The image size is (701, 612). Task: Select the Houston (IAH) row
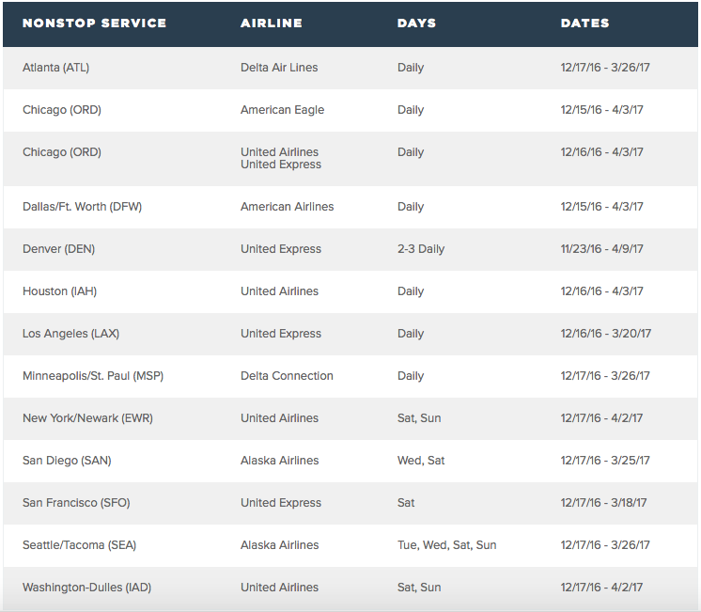click(59, 291)
